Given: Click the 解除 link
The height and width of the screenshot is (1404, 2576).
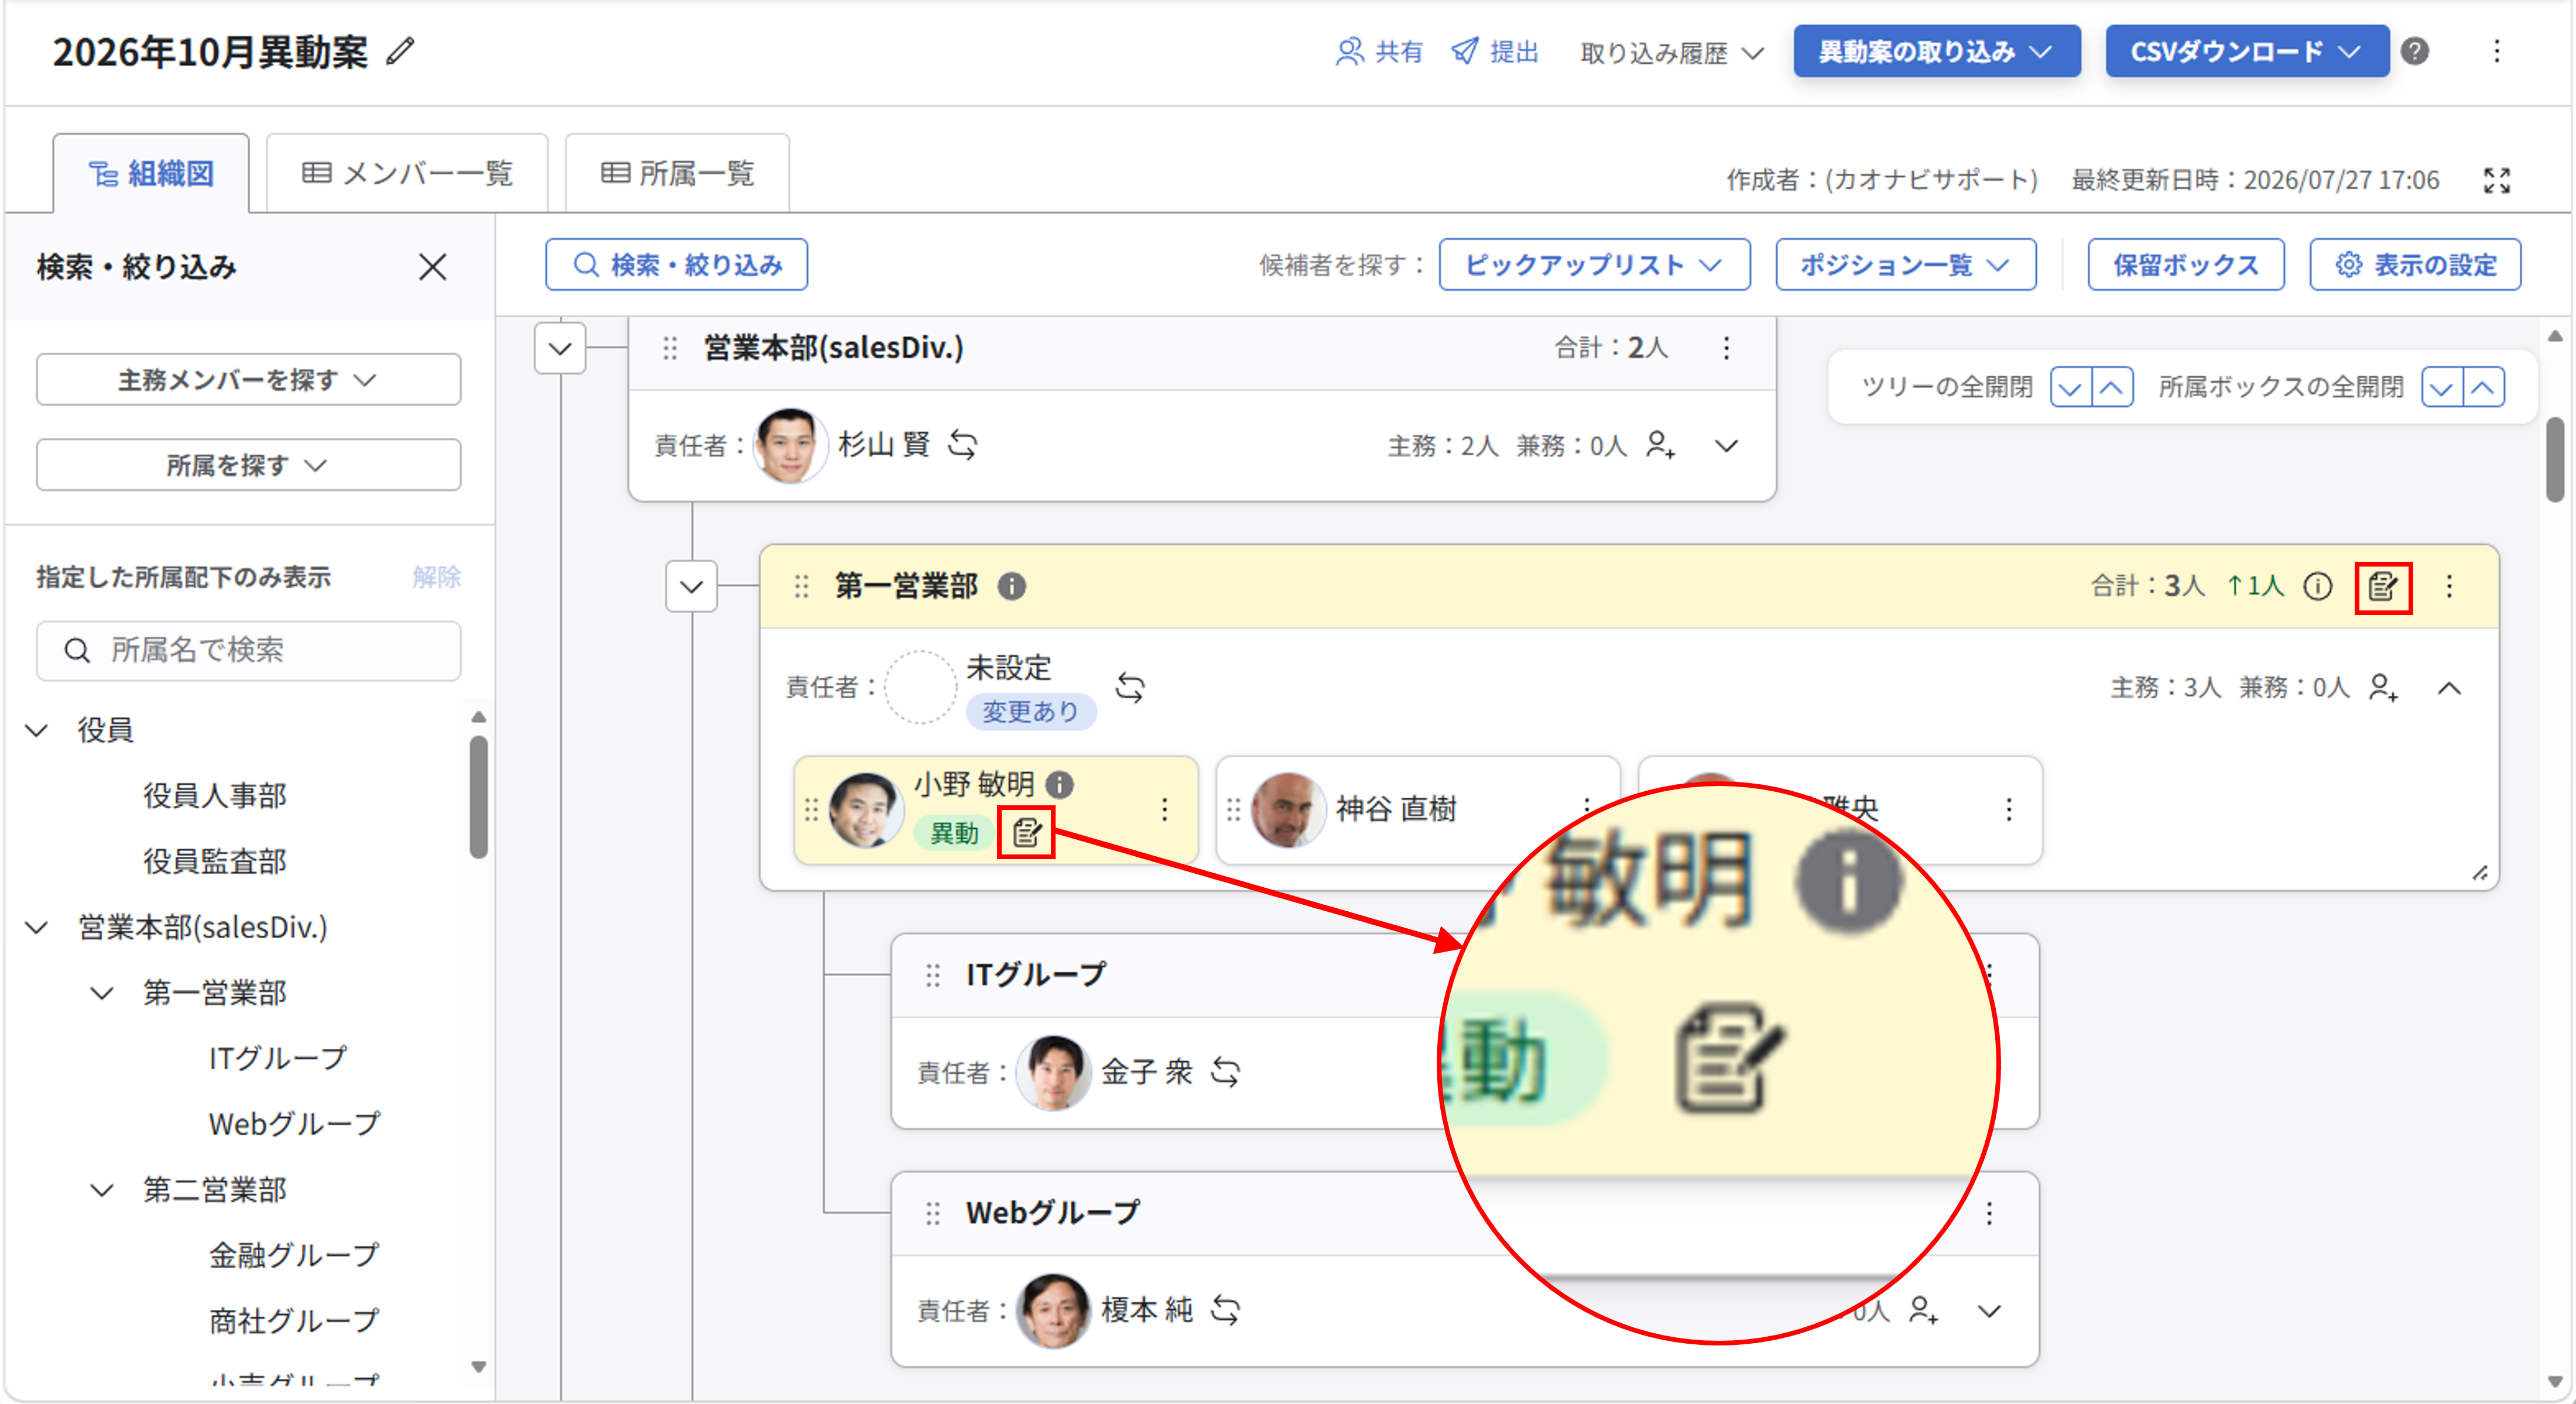Looking at the screenshot, I should (x=436, y=576).
